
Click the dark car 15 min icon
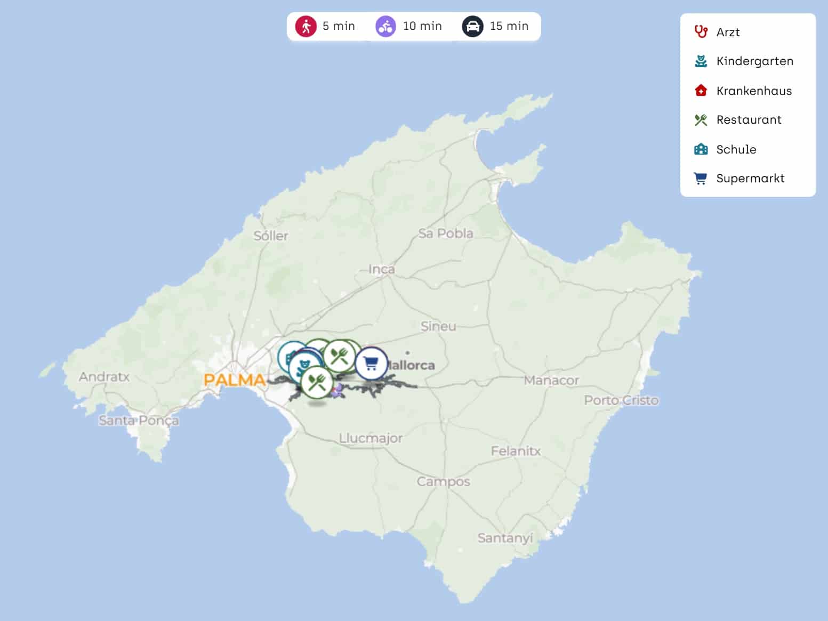472,26
